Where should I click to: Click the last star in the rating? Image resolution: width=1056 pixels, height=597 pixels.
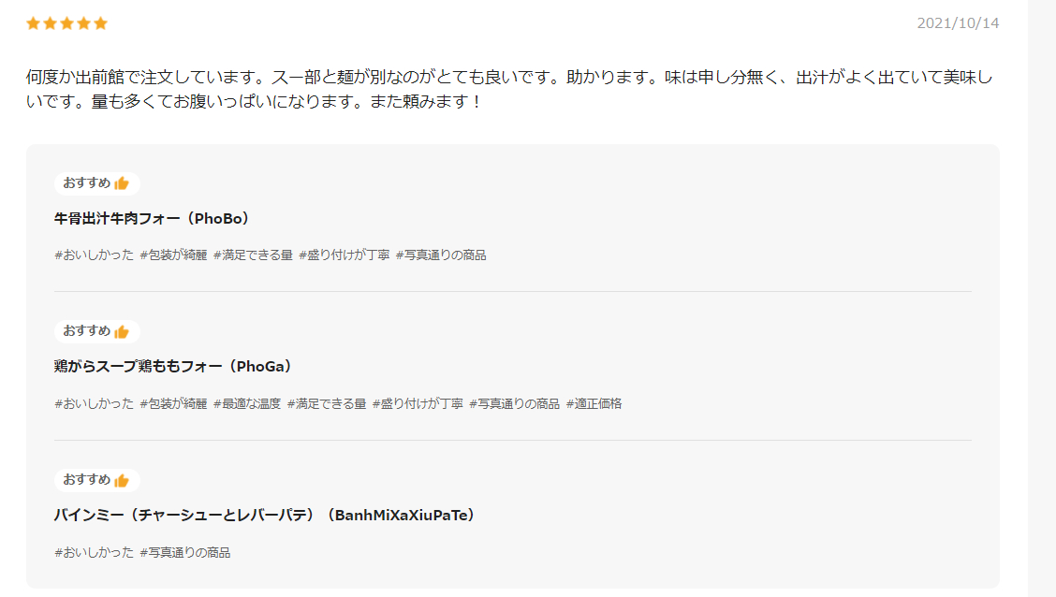click(x=100, y=23)
